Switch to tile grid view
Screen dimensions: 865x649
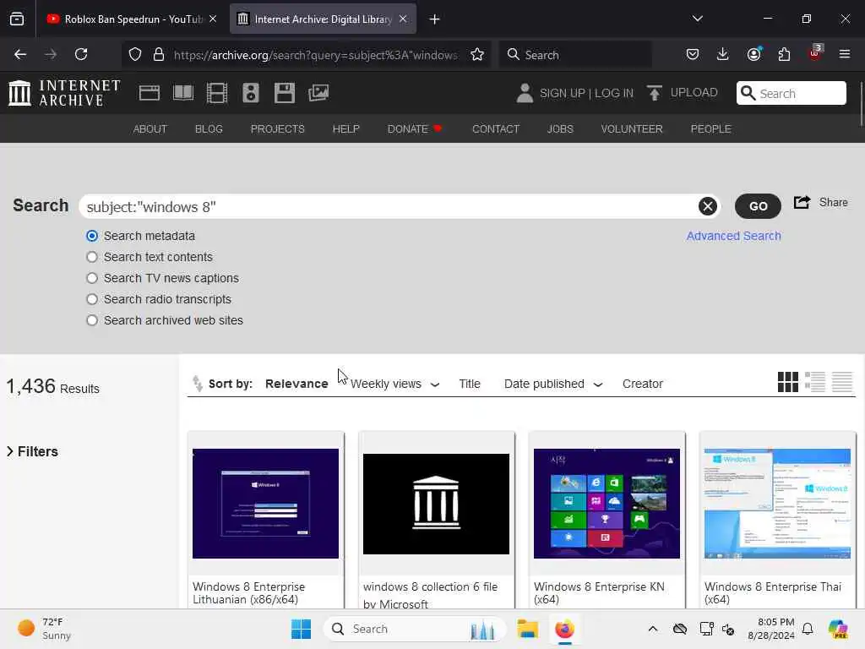point(788,382)
